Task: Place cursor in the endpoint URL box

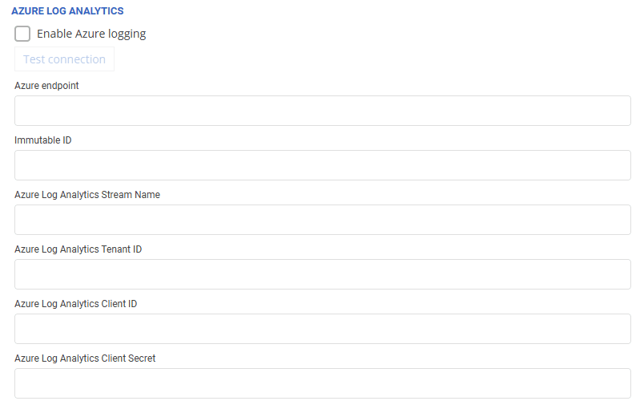Action: (x=322, y=111)
